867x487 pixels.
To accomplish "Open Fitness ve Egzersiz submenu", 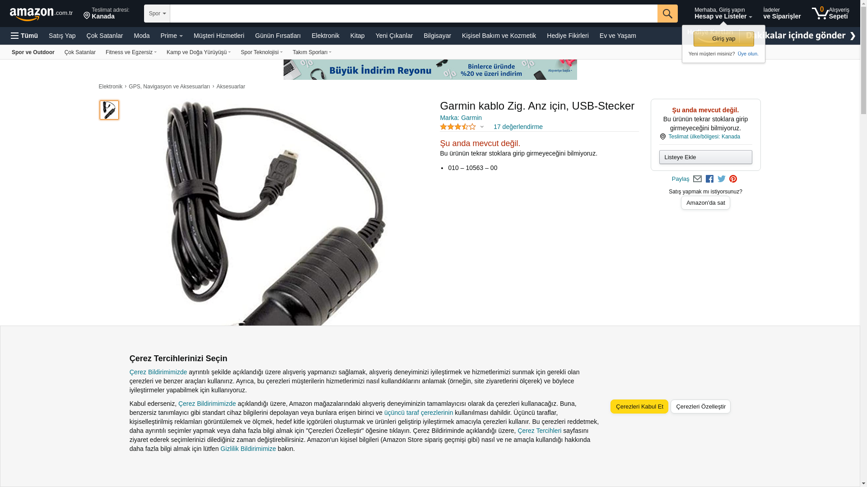I will [x=131, y=52].
